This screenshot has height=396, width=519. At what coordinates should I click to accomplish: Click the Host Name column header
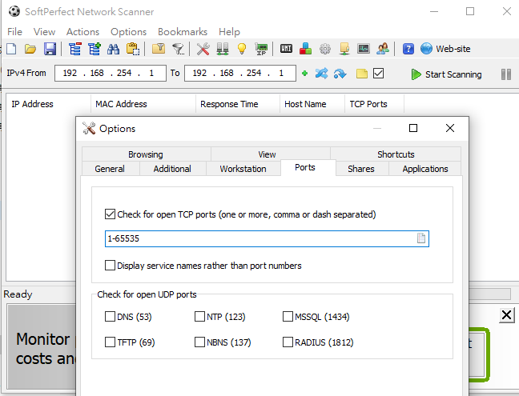point(312,104)
